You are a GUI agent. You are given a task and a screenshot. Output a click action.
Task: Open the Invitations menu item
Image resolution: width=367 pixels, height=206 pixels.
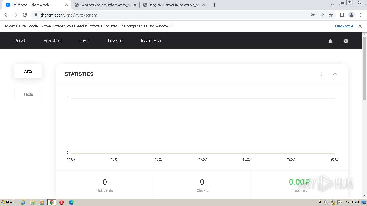pos(151,41)
